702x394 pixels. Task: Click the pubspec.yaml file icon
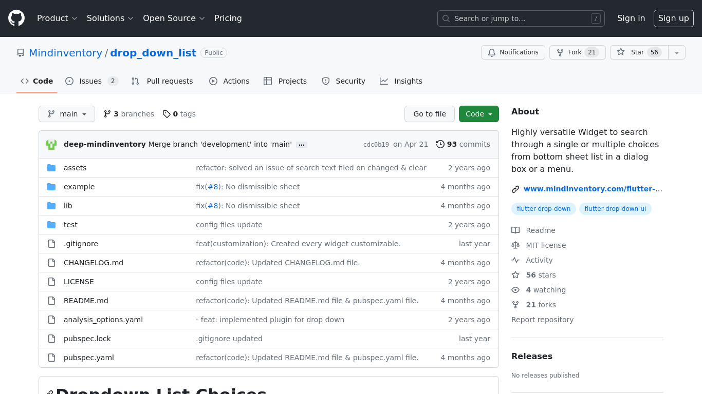pyautogui.click(x=51, y=358)
